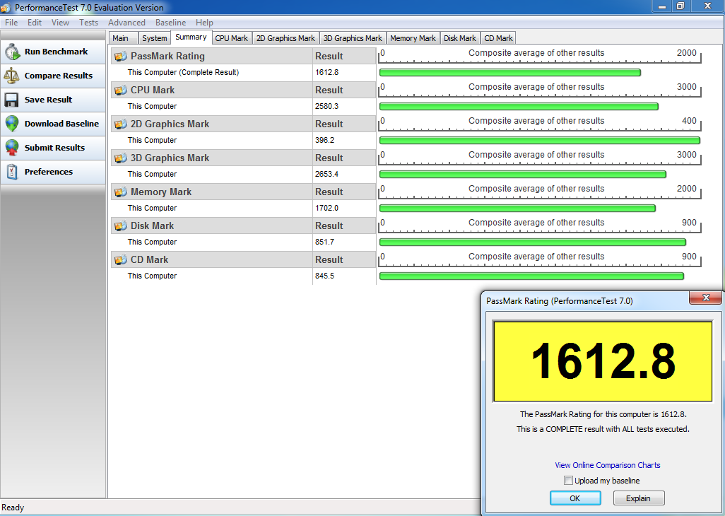Enable the Upload my baseline checkbox
This screenshot has height=516, width=725.
point(568,481)
